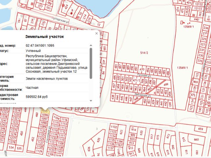Viewport: 211px width, 158px height.
Task: Click the Земельный участок popup title
Action: (x=45, y=37)
